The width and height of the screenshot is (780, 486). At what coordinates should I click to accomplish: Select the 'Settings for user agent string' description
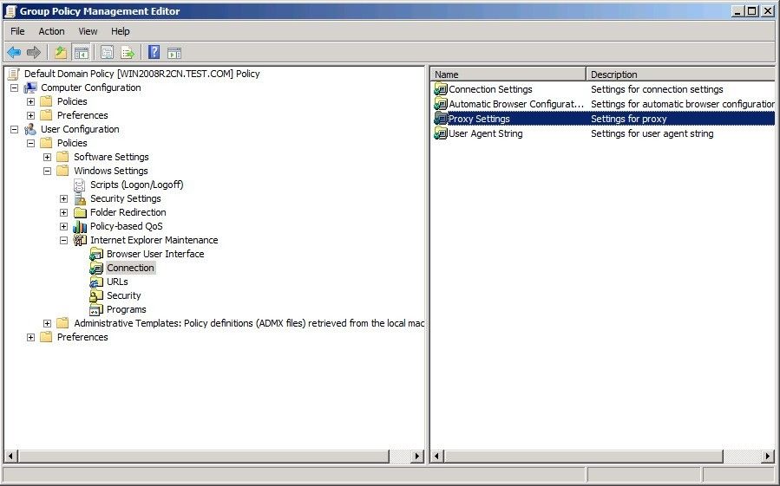[652, 133]
